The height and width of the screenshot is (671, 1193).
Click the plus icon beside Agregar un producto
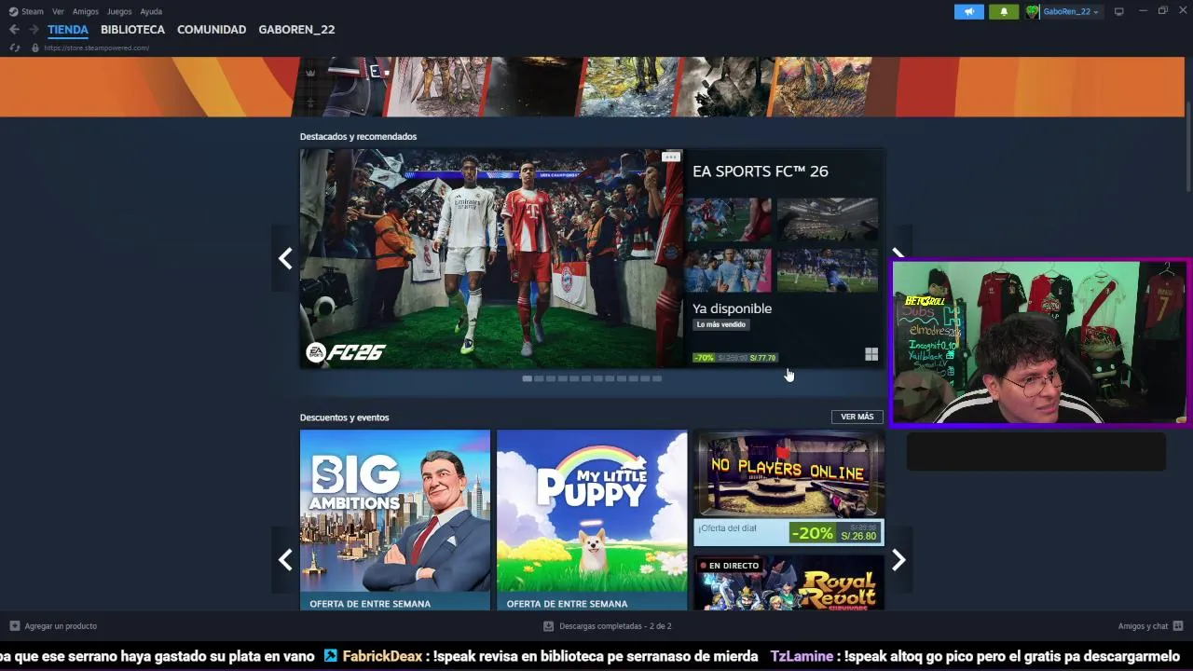pos(14,626)
